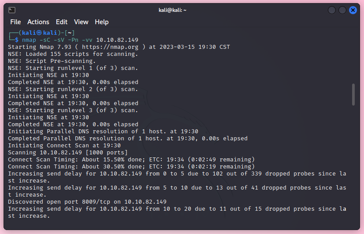Open the Help menu

click(102, 22)
